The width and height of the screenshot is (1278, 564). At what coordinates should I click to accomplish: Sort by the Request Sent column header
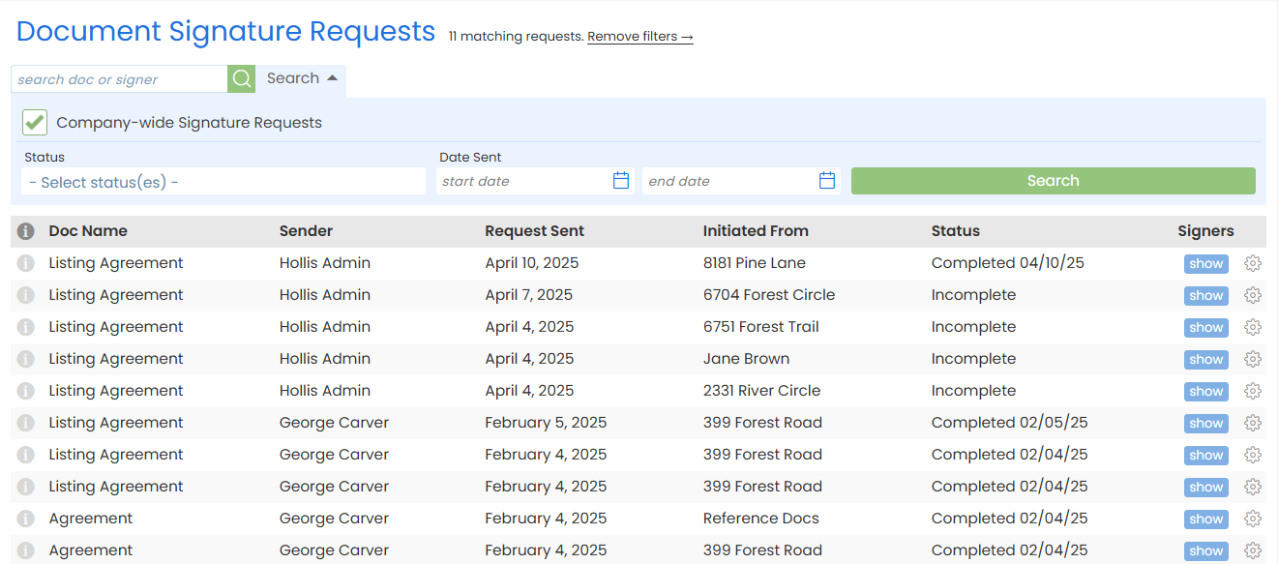(x=534, y=231)
